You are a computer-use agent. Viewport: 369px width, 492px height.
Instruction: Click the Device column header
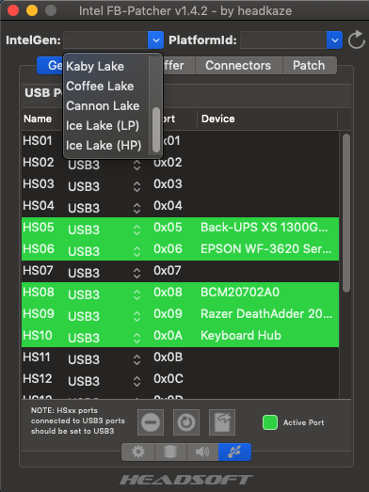pyautogui.click(x=218, y=119)
